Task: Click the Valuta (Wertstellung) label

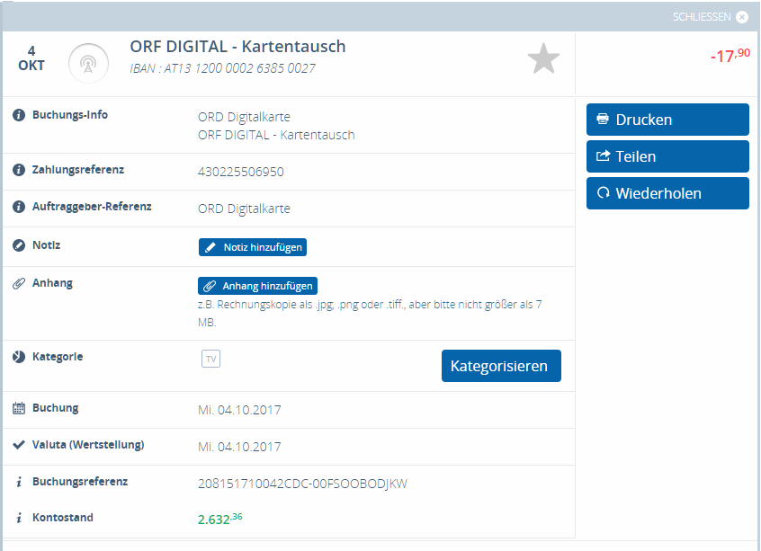Action: tap(88, 445)
